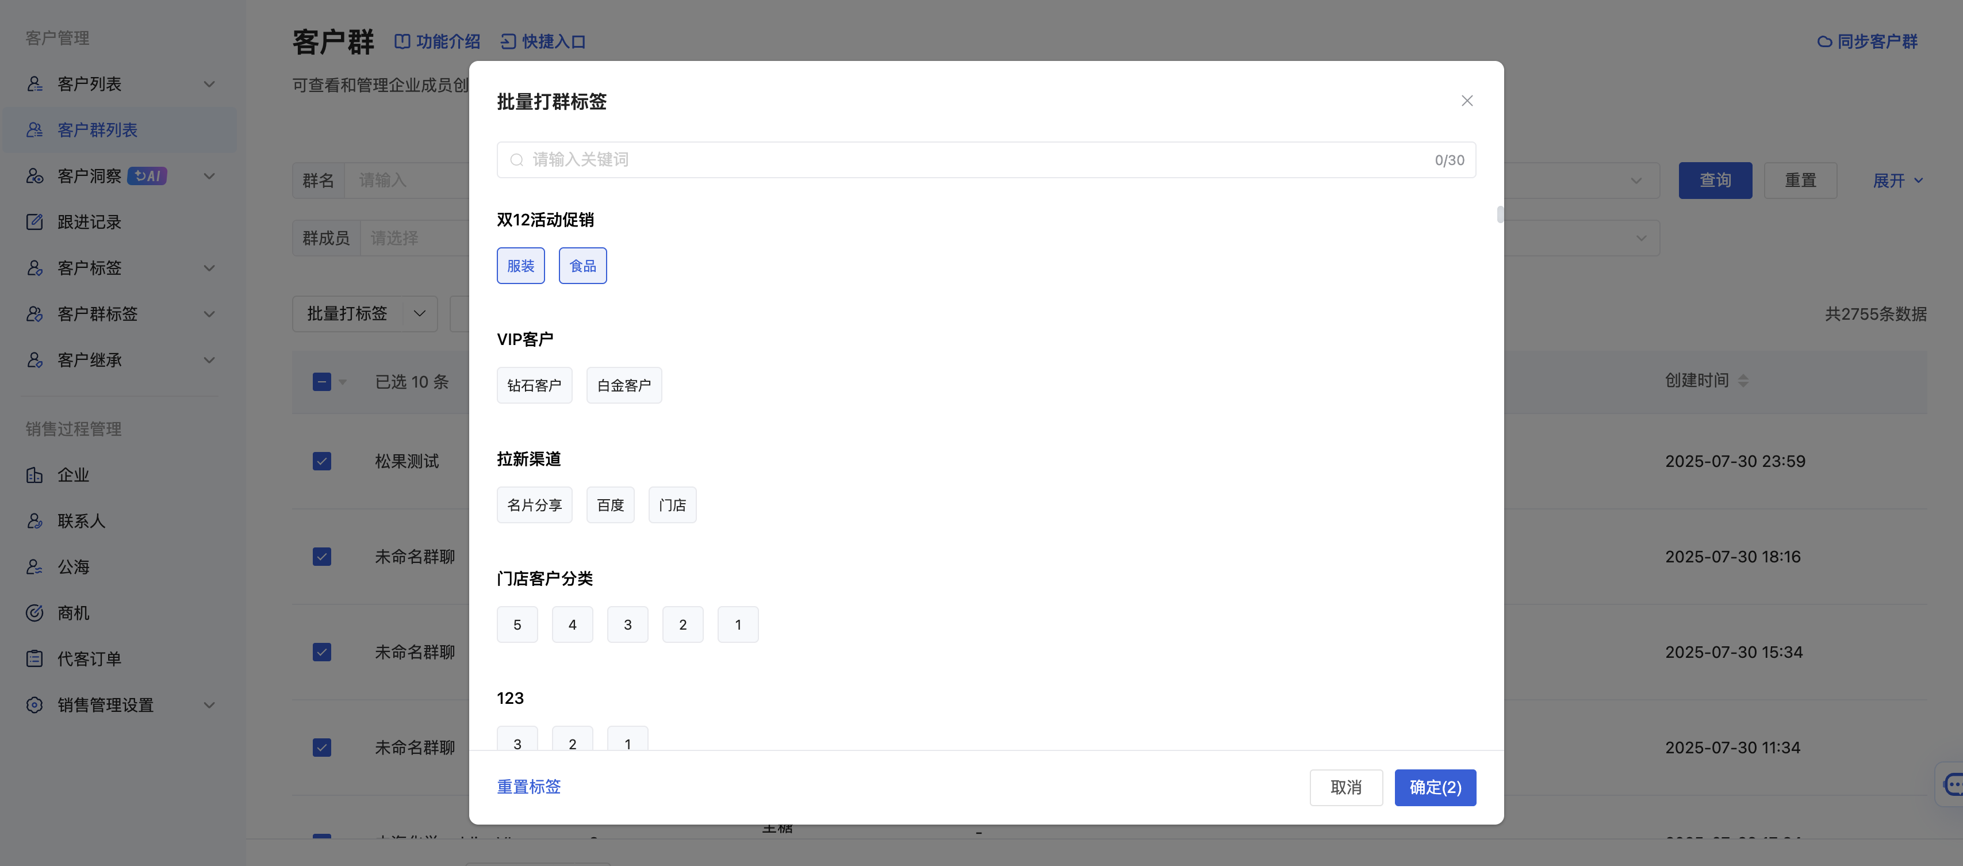Image resolution: width=1963 pixels, height=866 pixels.
Task: Focus the 请输入关键词 search field
Action: (x=986, y=160)
